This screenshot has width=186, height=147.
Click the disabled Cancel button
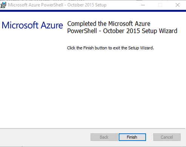click(x=167, y=137)
